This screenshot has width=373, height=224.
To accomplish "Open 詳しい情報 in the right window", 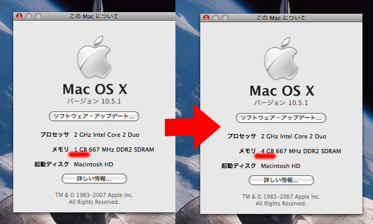I will pos(281,180).
